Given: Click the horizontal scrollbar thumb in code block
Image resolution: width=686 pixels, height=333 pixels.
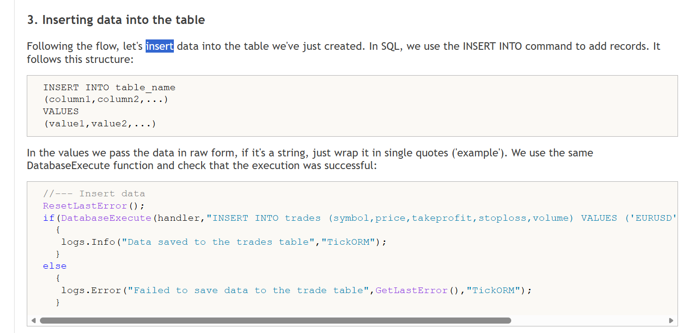Looking at the screenshot, I should 275,321.
